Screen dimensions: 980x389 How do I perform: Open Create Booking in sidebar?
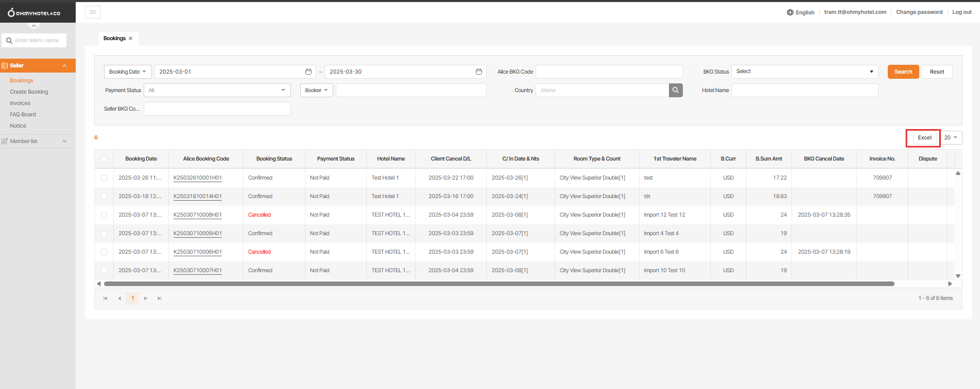pos(29,92)
